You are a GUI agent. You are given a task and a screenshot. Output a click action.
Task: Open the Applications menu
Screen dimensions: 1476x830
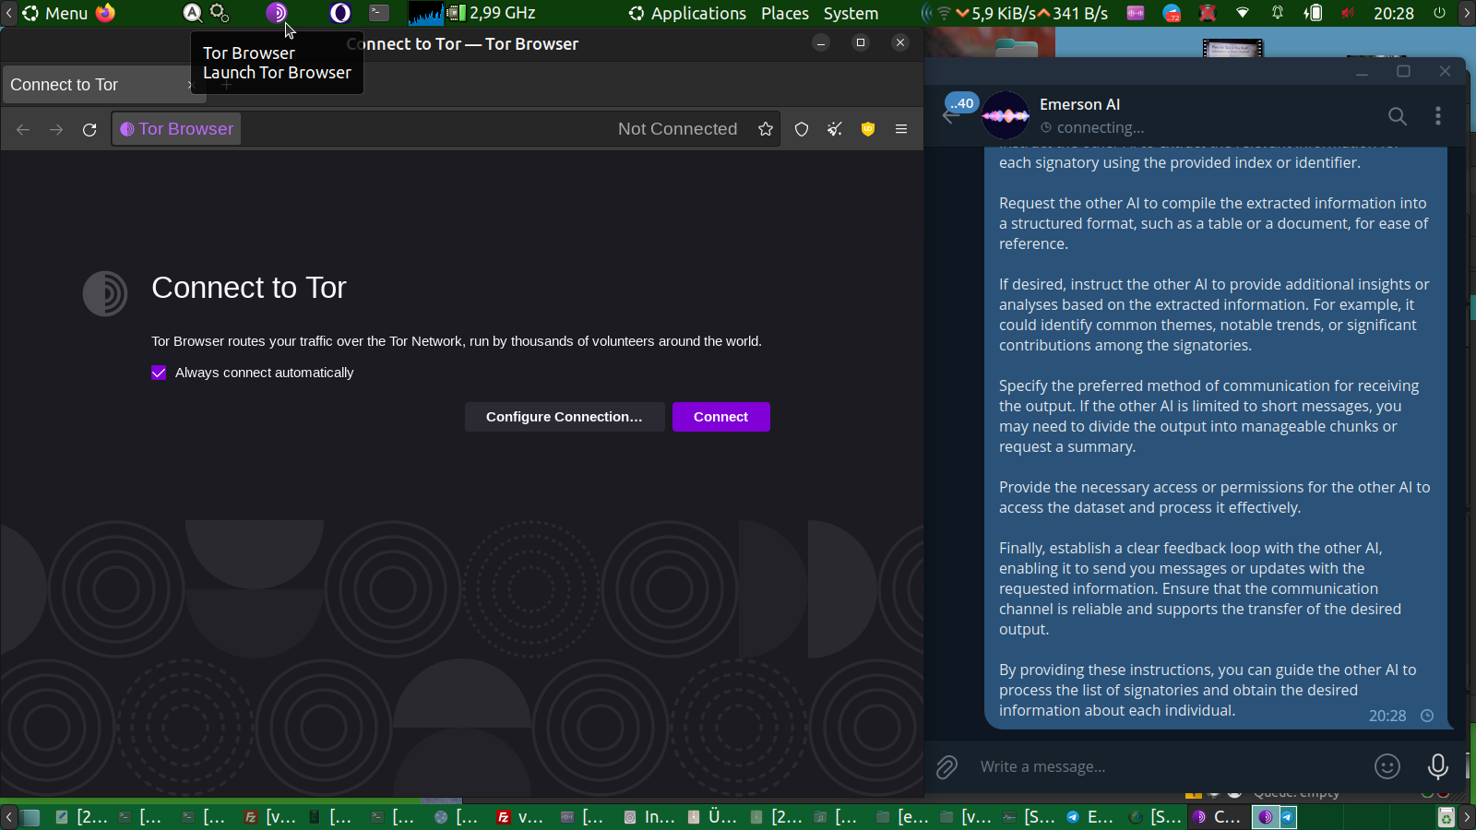(687, 13)
